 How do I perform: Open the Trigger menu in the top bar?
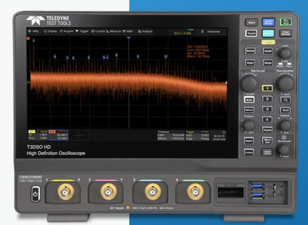[82, 31]
